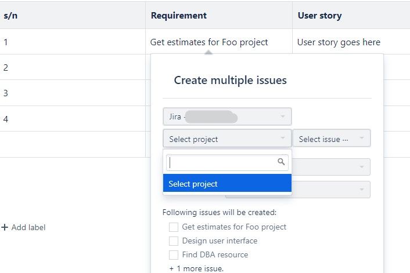
Task: Open the Jira server dropdown
Action: [x=227, y=117]
